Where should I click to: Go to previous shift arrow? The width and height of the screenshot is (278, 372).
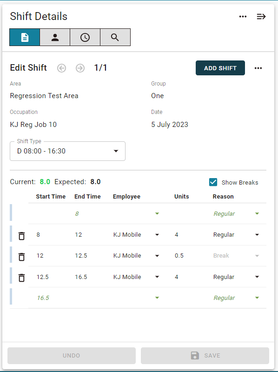(x=61, y=68)
